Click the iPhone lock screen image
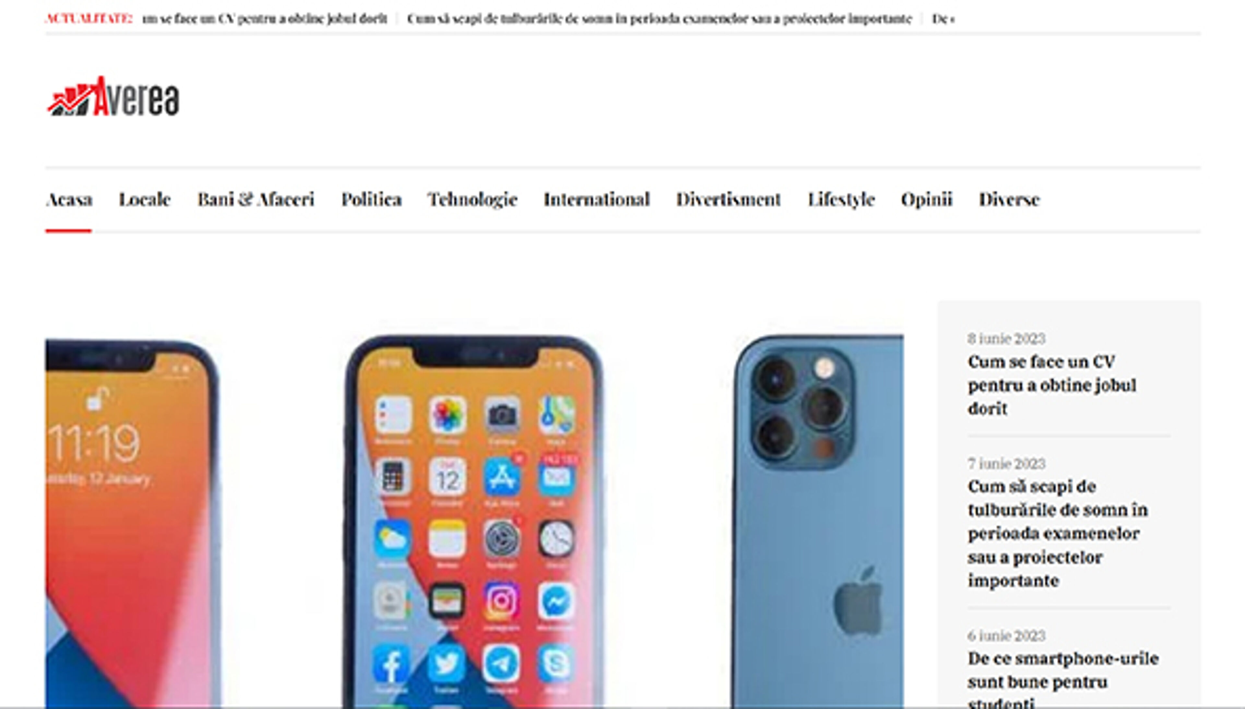The height and width of the screenshot is (709, 1245). 132,523
